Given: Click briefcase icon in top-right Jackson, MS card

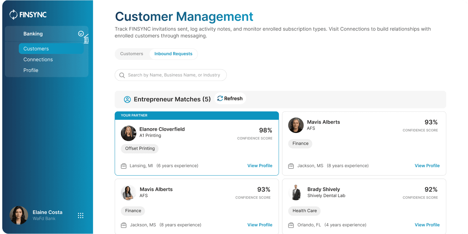Looking at the screenshot, I should [x=291, y=166].
